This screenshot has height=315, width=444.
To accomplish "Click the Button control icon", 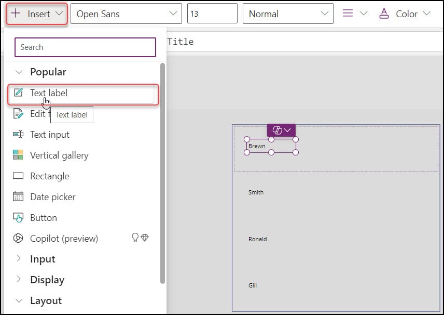I will [18, 218].
